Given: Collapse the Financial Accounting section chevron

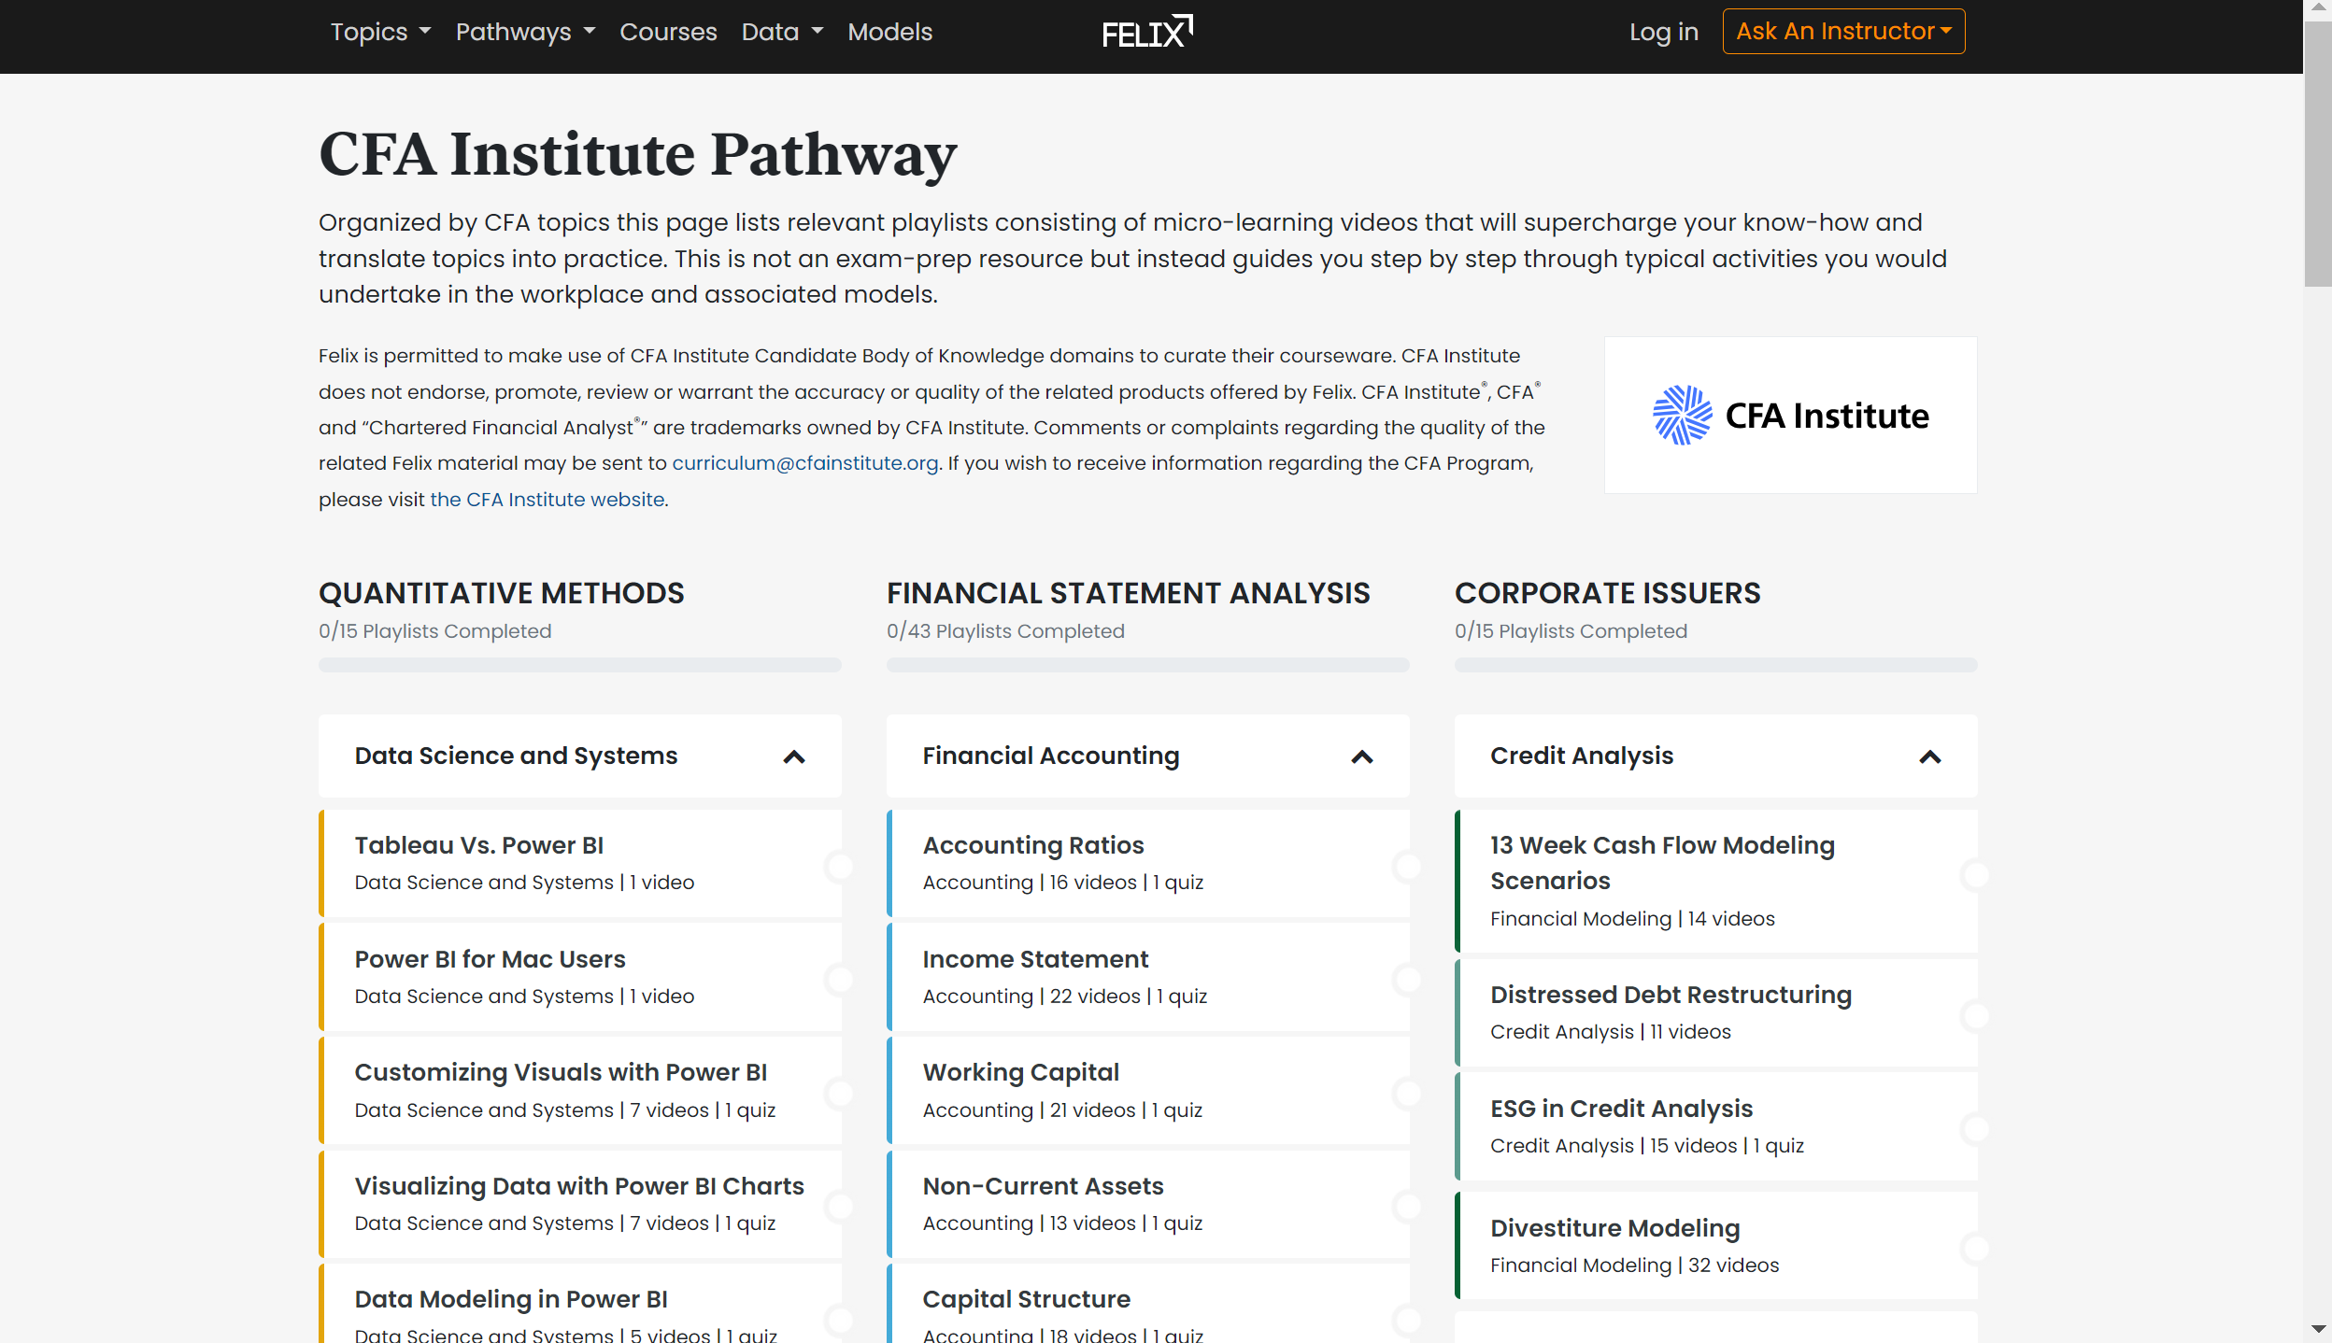Looking at the screenshot, I should [x=1361, y=756].
